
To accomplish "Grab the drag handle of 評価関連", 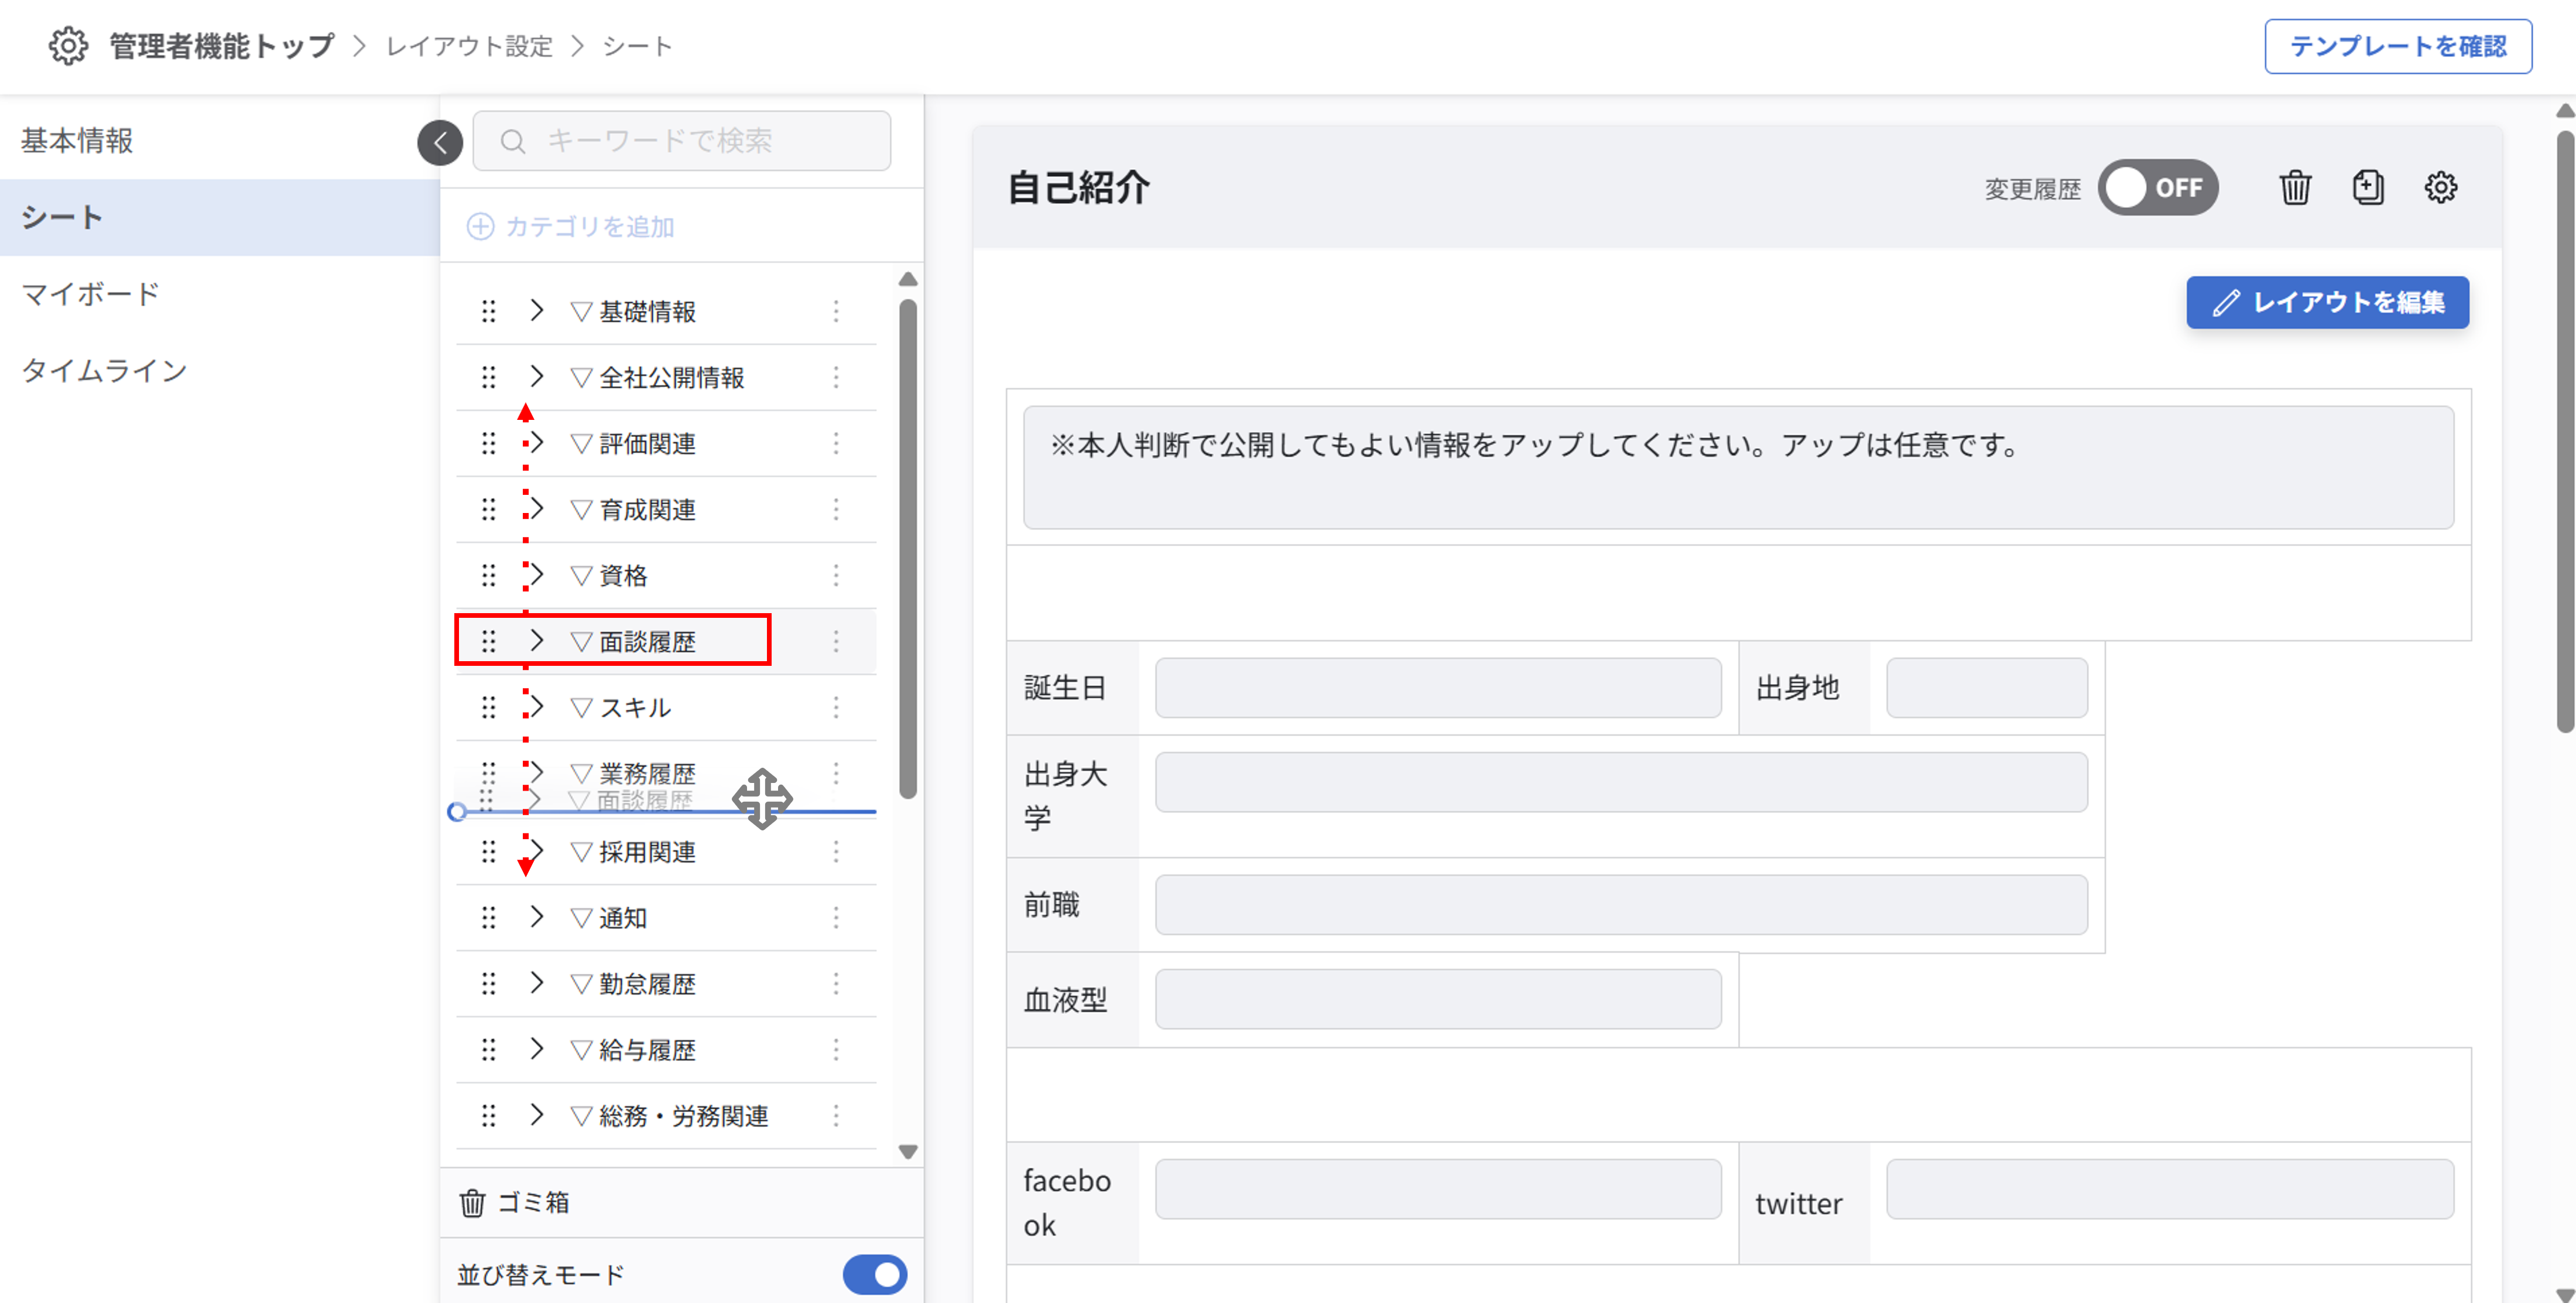I will coord(488,443).
